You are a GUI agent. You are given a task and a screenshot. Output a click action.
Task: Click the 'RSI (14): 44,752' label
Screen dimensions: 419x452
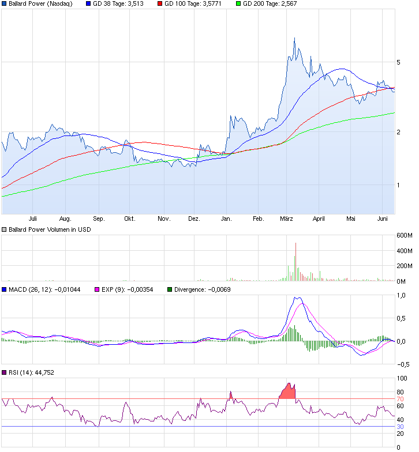(31, 372)
